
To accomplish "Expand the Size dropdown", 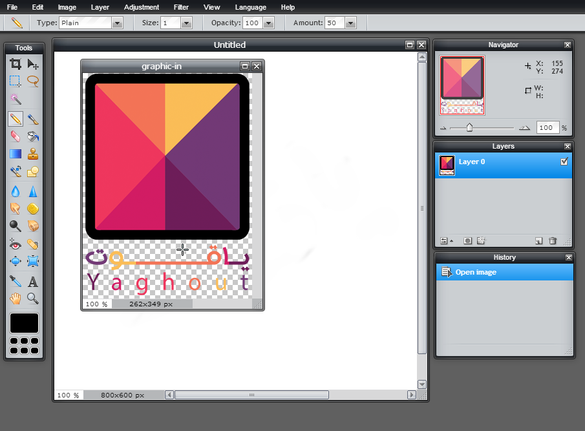I will (186, 23).
